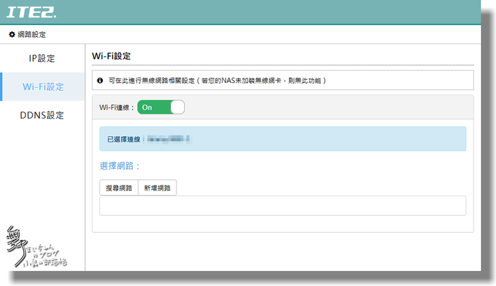The image size is (496, 286).
Task: Switch to the DDNS設定 tab
Action: click(x=42, y=115)
